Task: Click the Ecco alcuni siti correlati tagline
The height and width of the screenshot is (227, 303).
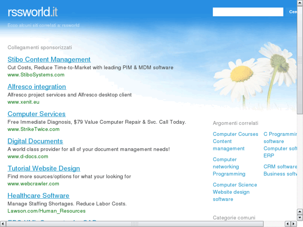Action: point(43,25)
